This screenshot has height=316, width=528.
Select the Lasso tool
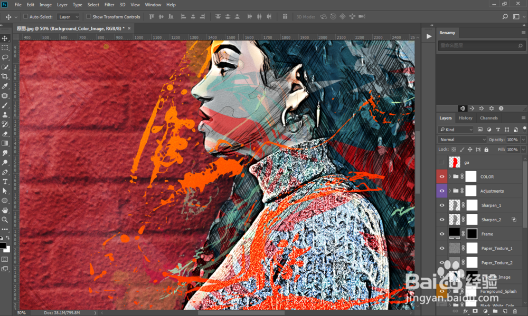(5, 57)
